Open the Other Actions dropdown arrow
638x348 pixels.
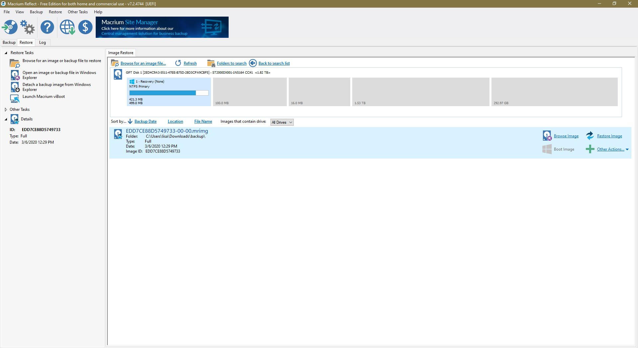pyautogui.click(x=627, y=150)
